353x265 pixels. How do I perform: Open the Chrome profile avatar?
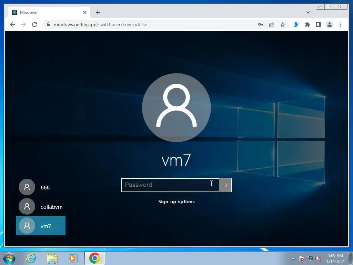click(x=329, y=24)
